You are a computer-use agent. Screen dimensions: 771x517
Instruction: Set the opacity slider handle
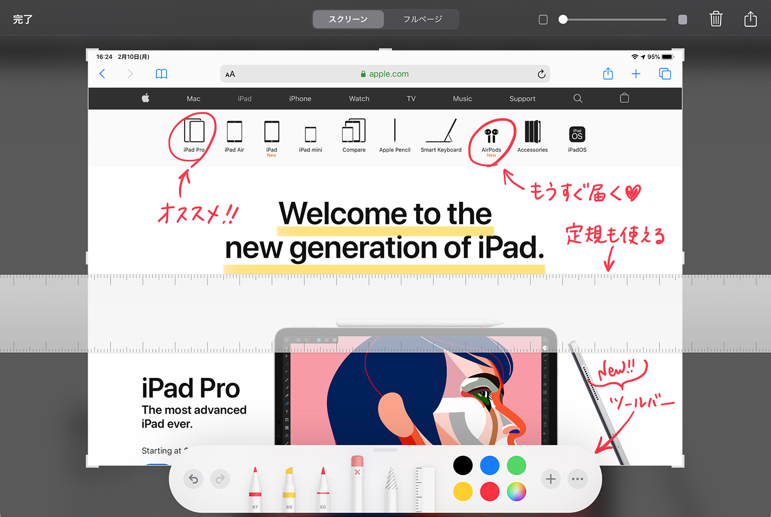pos(563,20)
